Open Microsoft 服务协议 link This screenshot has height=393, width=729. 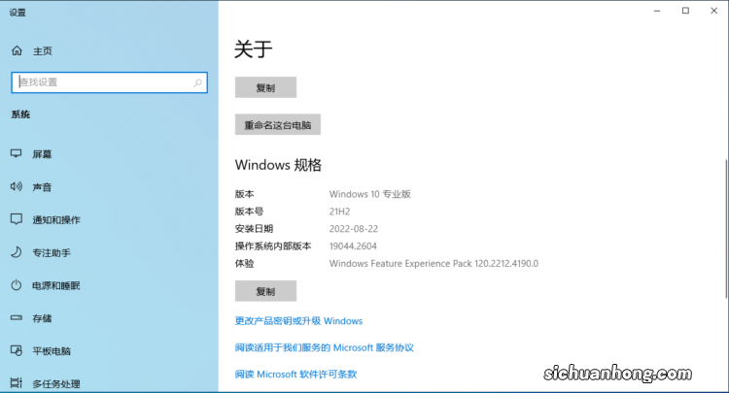[324, 347]
